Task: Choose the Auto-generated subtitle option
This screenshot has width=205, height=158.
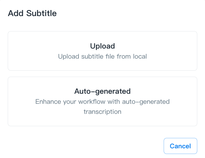Action: 102,101
